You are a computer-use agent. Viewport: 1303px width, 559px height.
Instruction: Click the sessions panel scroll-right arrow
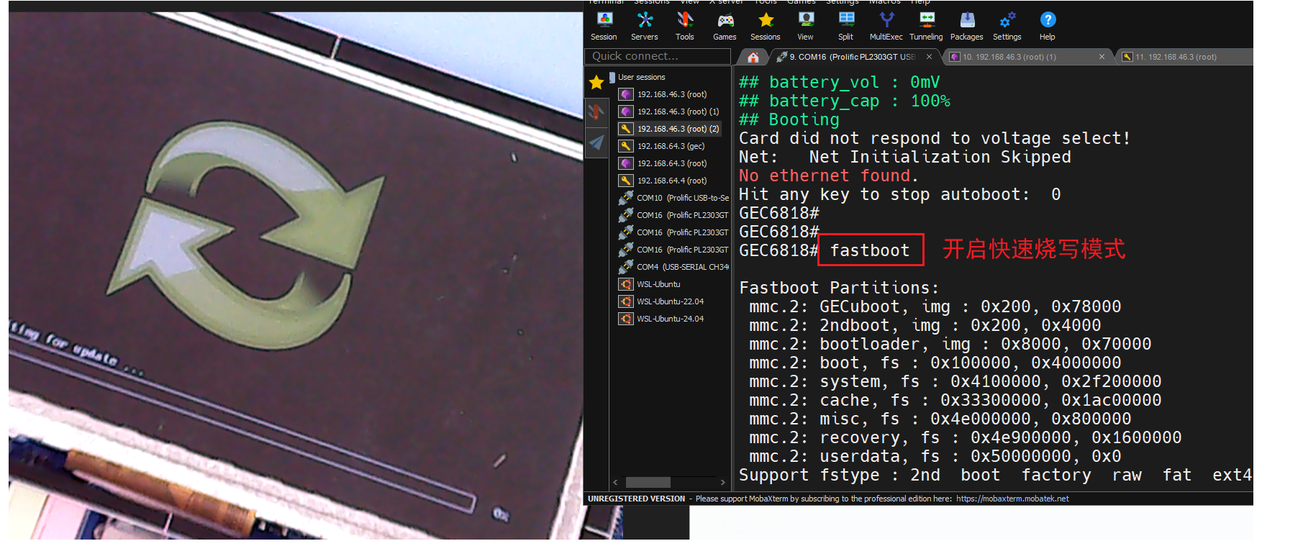(x=722, y=482)
